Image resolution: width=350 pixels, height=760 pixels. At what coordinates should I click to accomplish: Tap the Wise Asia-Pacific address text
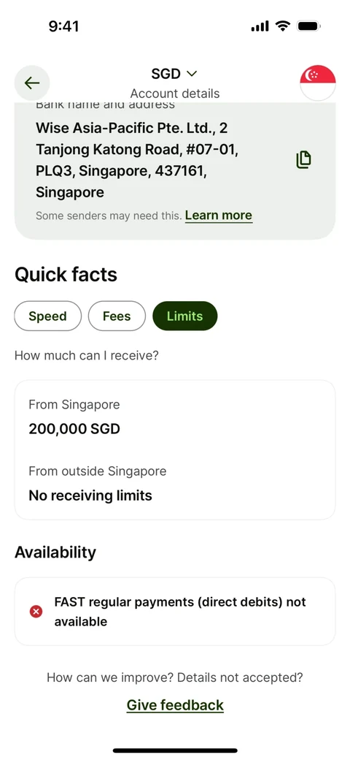137,160
